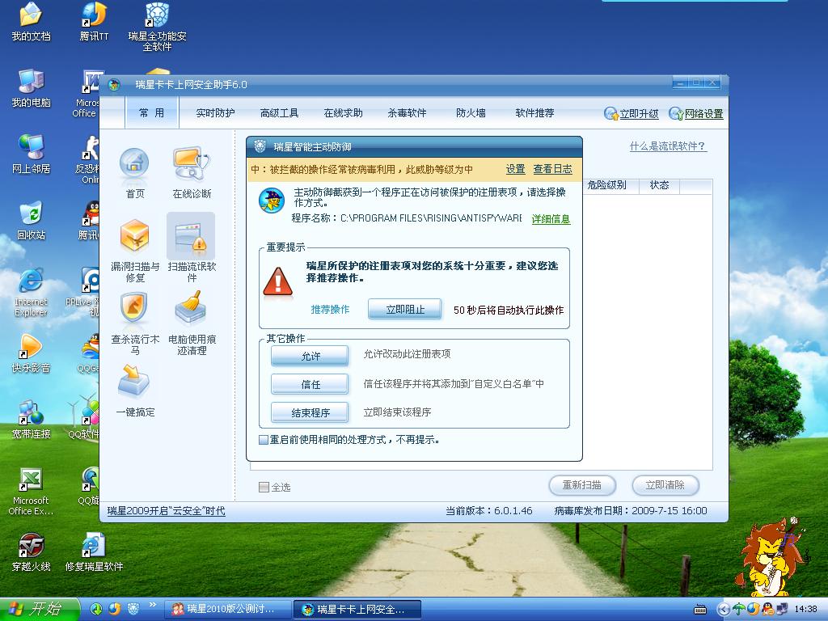Switch to the 常用 tab
The height and width of the screenshot is (621, 828).
tap(151, 113)
